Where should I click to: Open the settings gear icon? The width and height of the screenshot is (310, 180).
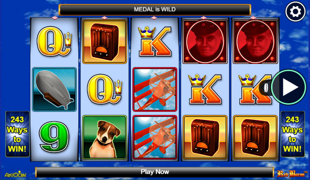coord(295,11)
